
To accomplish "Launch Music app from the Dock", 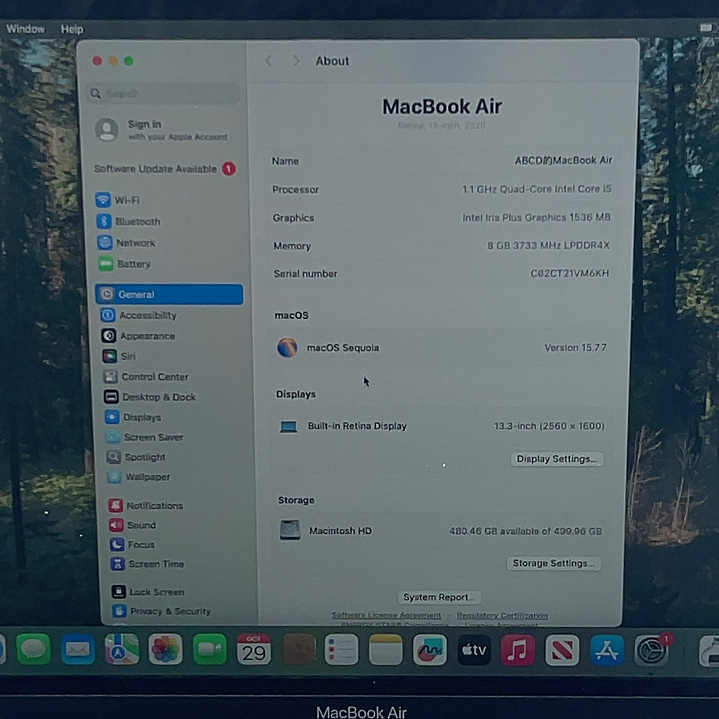I will [x=518, y=650].
